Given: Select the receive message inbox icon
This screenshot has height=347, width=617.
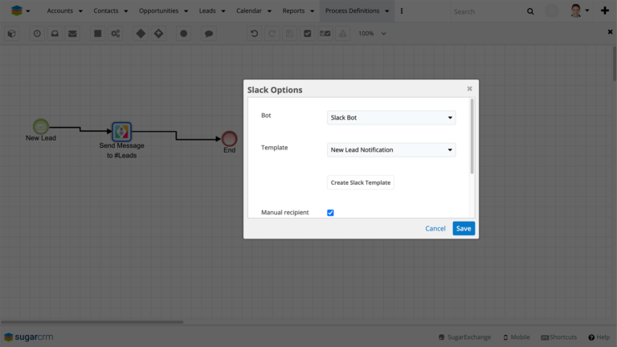Looking at the screenshot, I should pos(55,34).
